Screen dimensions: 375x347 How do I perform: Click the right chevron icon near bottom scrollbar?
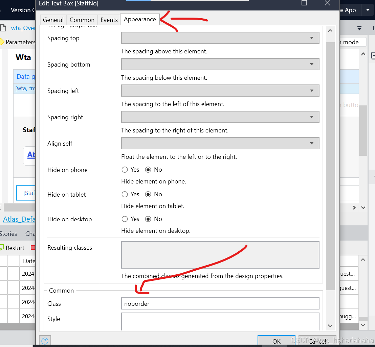point(355,207)
